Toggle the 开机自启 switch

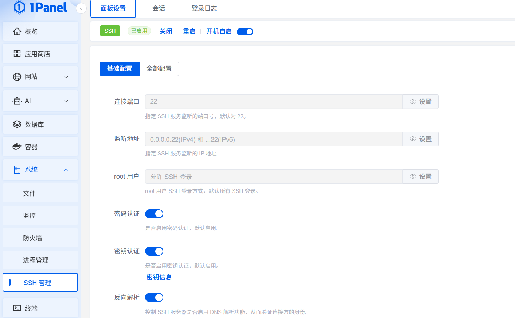click(245, 32)
